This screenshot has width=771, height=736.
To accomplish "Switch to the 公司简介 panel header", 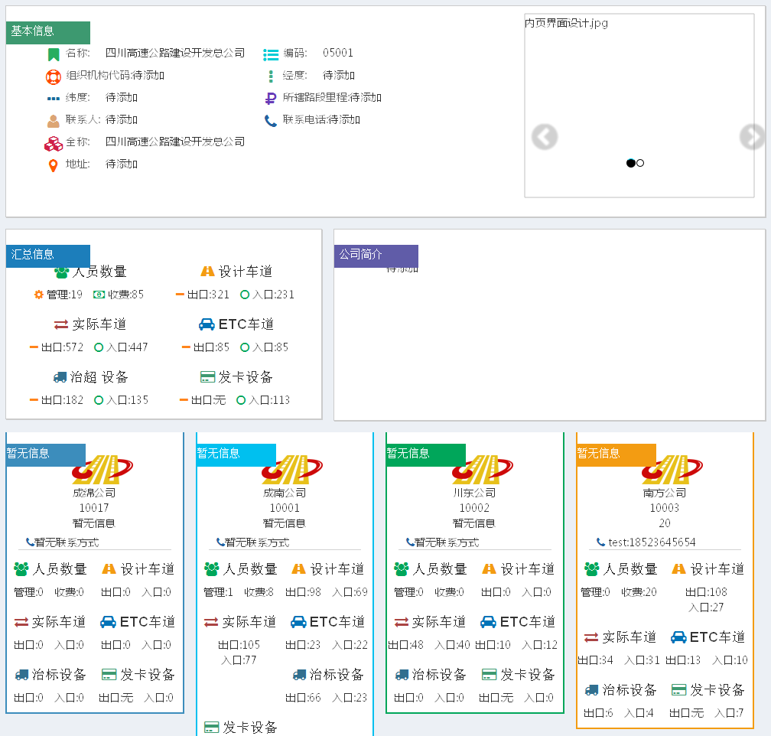I will pyautogui.click(x=376, y=256).
